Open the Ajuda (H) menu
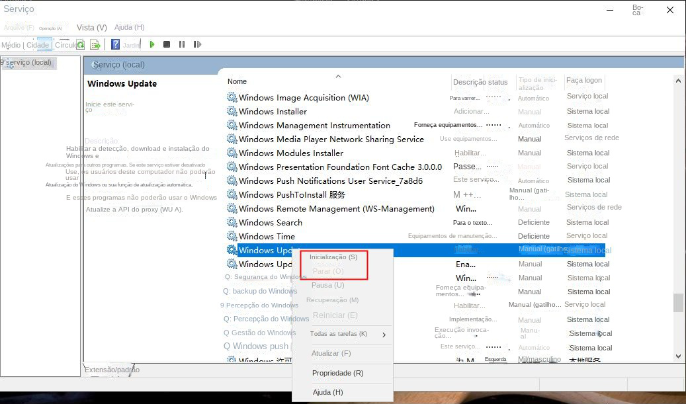 [129, 27]
